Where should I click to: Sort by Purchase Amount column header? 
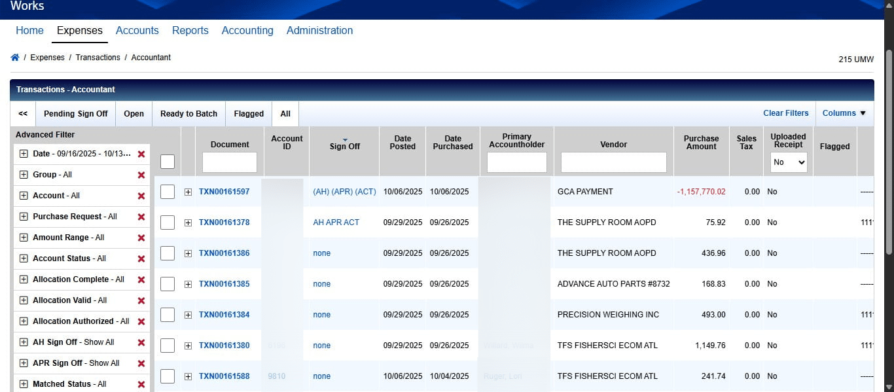point(701,143)
